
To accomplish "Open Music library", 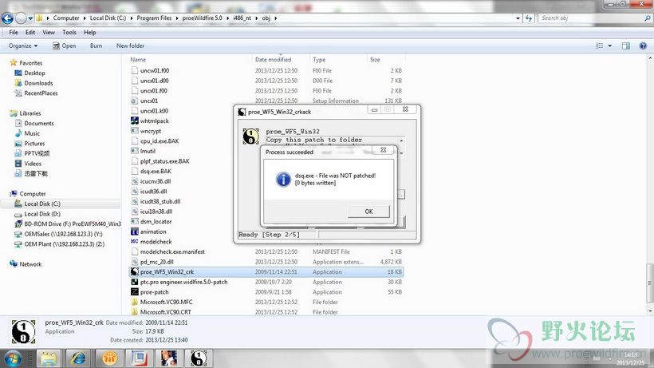I will (32, 133).
